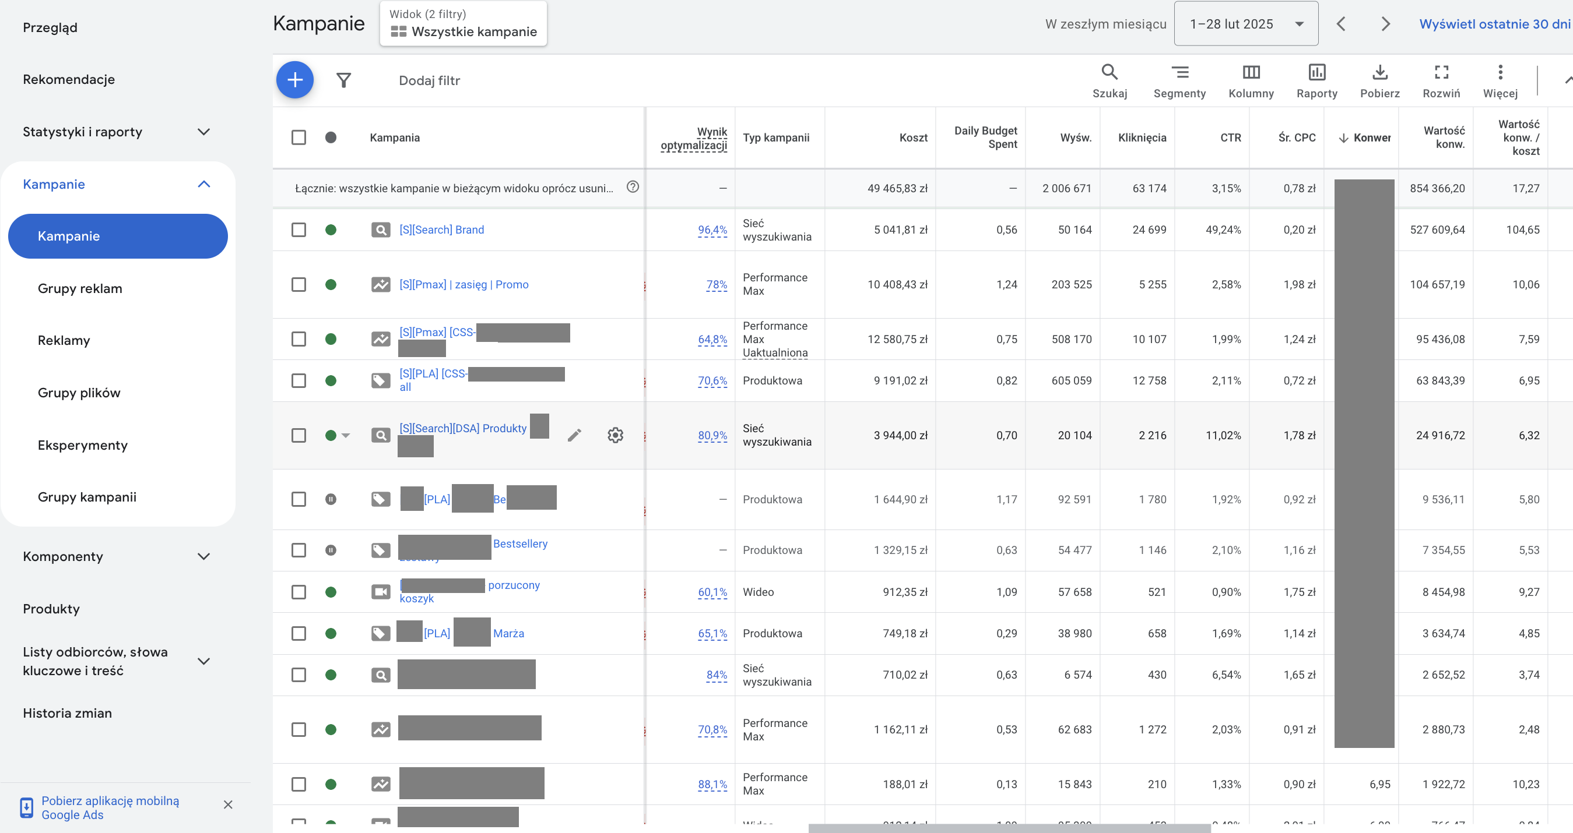Open the [S][Search] Brand campaign link
1573x833 pixels.
tap(441, 230)
